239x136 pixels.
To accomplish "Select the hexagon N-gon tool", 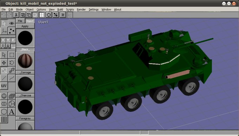I will 4,112.
